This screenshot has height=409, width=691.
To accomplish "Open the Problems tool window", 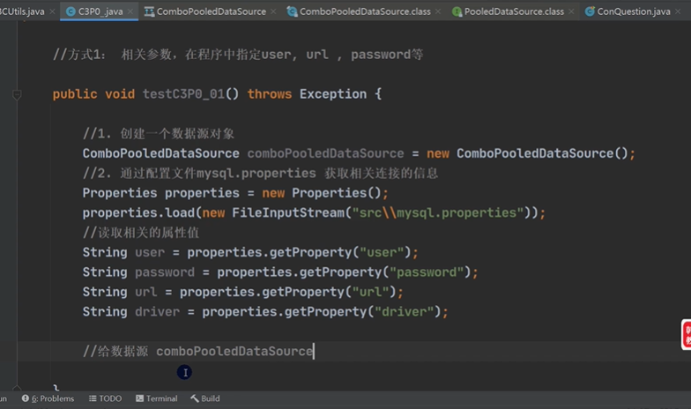I will [48, 398].
